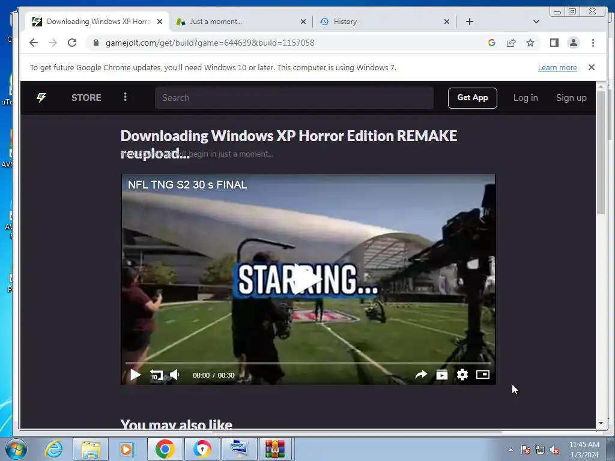Click Sign up
The height and width of the screenshot is (461, 615).
click(571, 98)
